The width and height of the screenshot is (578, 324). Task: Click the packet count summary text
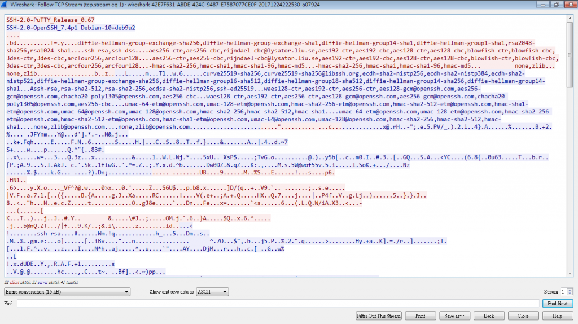[x=41, y=282]
